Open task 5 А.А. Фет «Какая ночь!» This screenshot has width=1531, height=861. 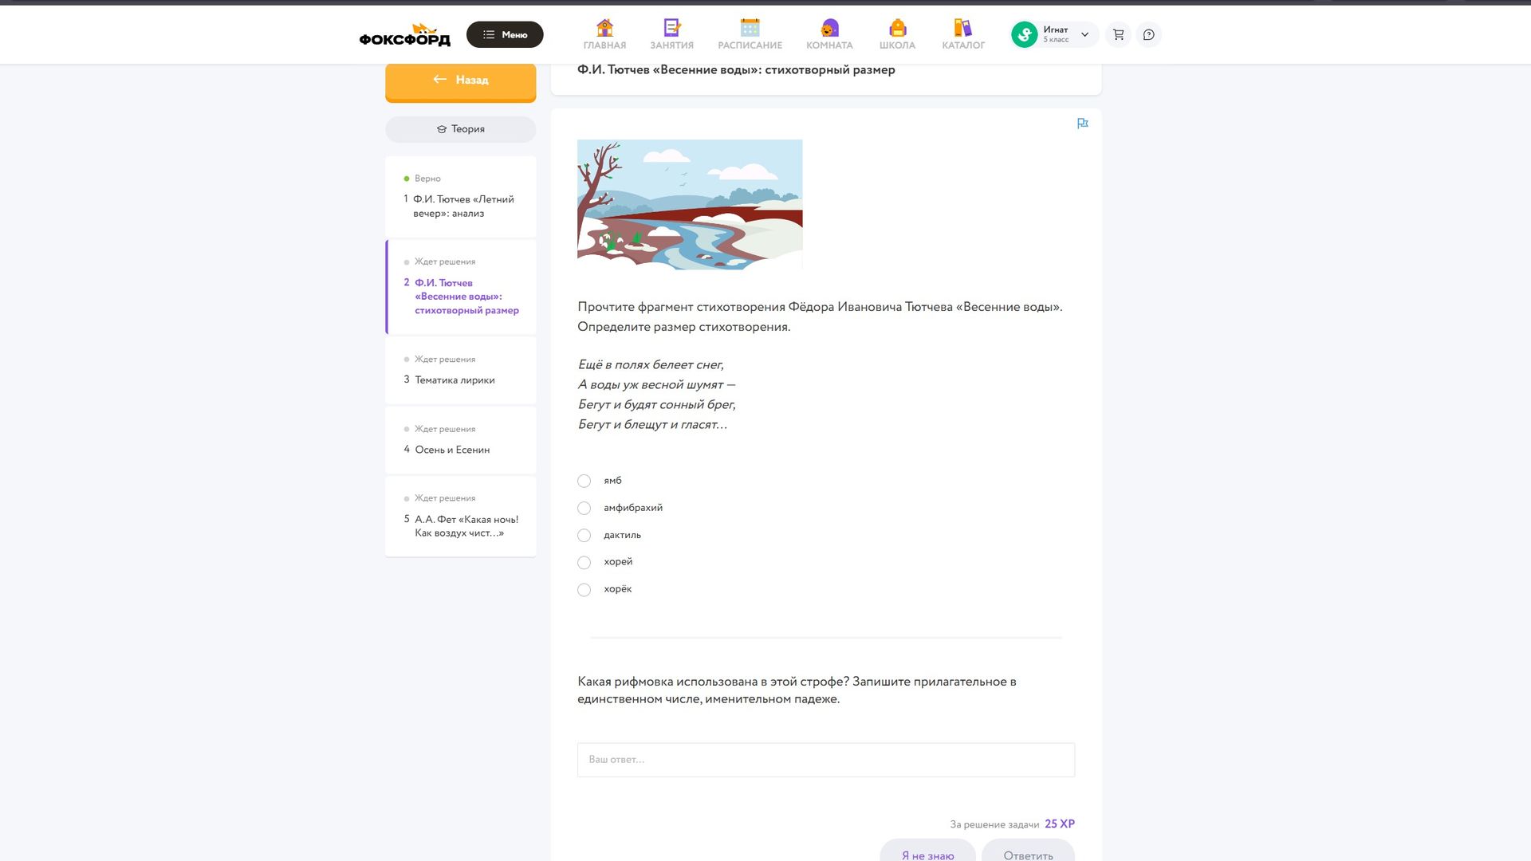pyautogui.click(x=461, y=517)
